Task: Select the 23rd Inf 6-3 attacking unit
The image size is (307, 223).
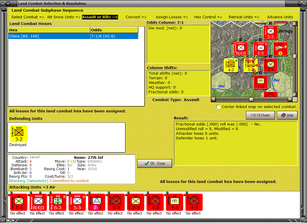Action: [x=116, y=202]
